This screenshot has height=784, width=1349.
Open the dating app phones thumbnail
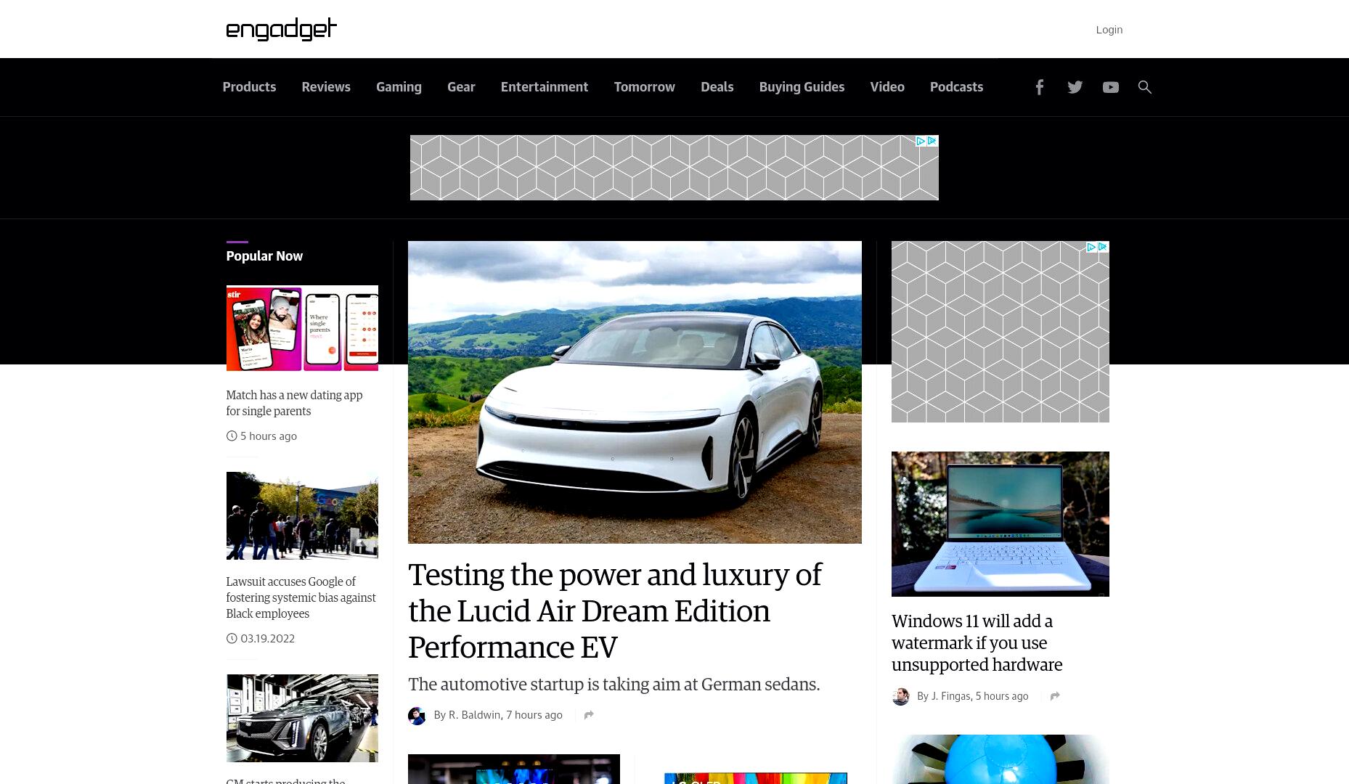(302, 328)
